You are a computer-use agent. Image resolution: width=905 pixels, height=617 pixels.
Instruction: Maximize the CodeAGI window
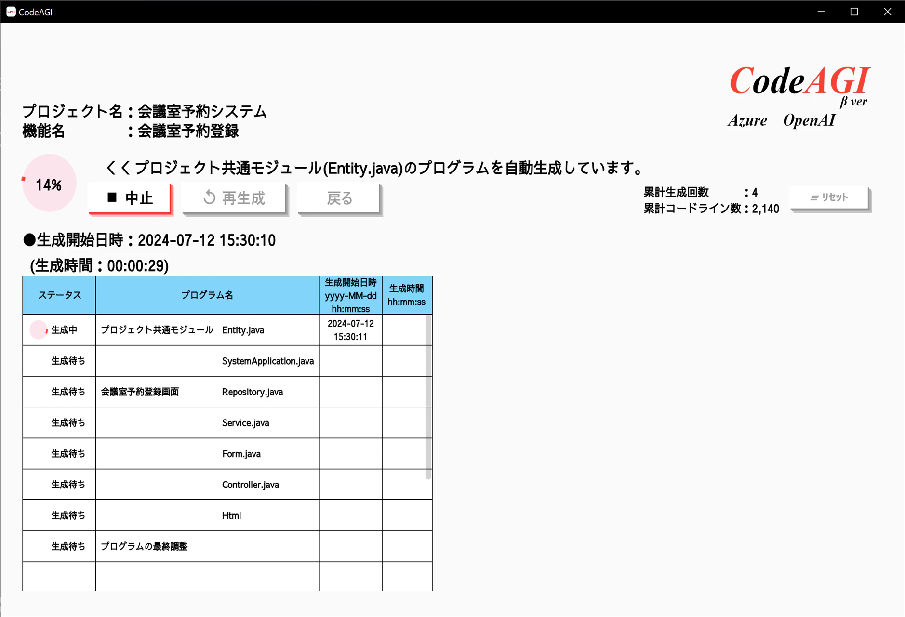pos(854,12)
